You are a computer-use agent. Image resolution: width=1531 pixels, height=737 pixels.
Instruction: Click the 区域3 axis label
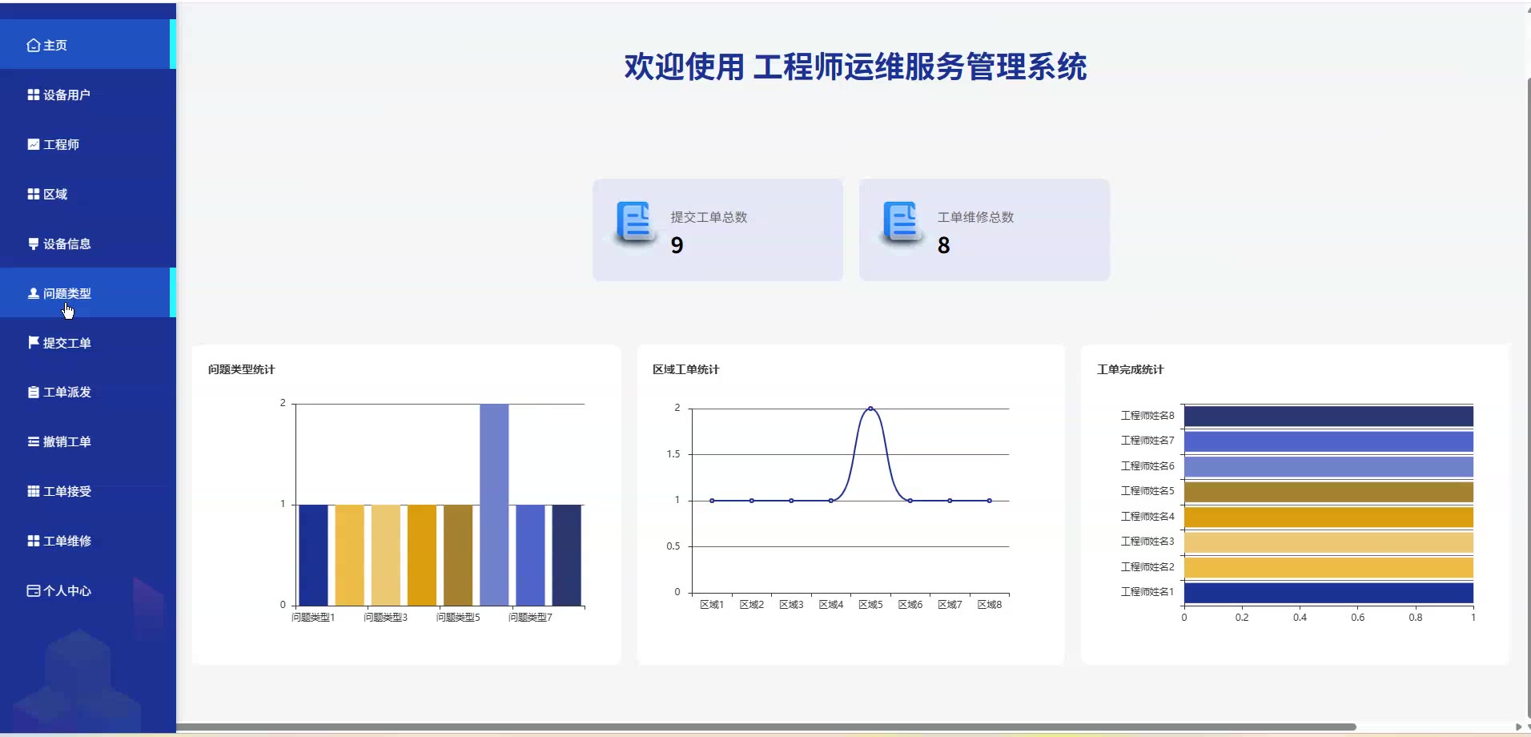791,605
